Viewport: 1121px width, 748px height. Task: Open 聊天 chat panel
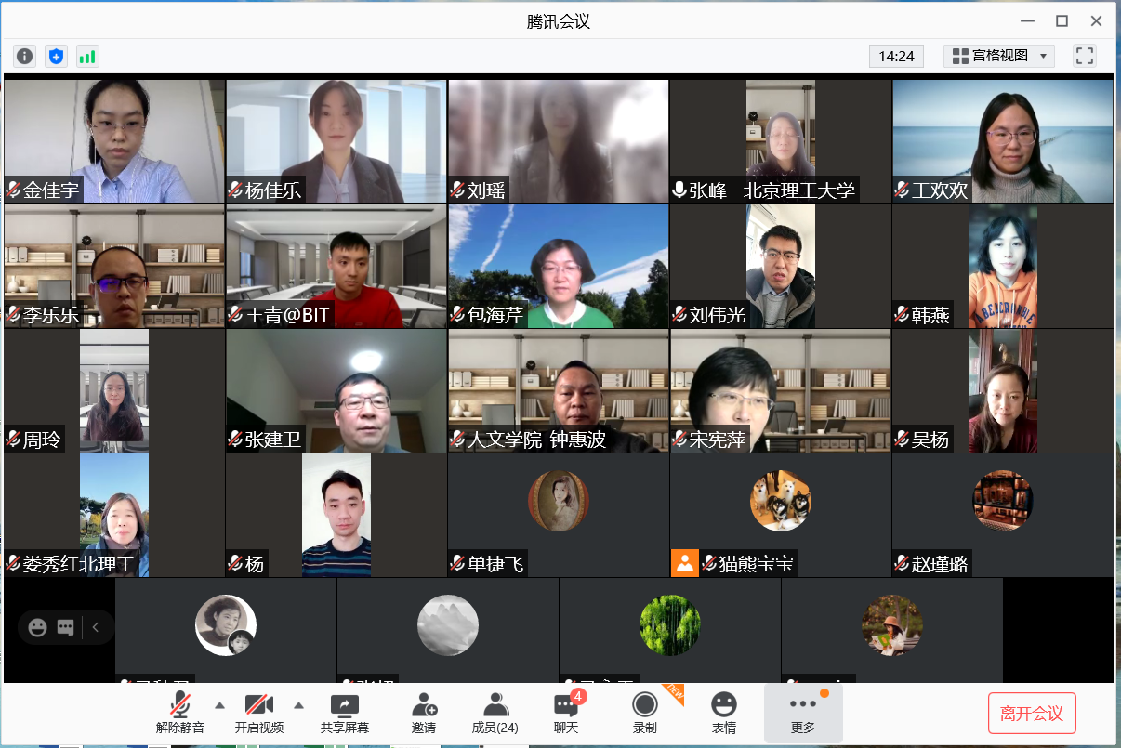coord(565,713)
